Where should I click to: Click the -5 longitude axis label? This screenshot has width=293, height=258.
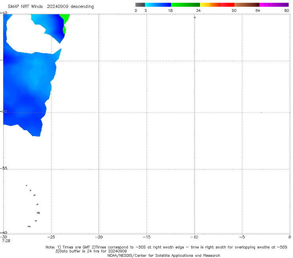[242, 237]
